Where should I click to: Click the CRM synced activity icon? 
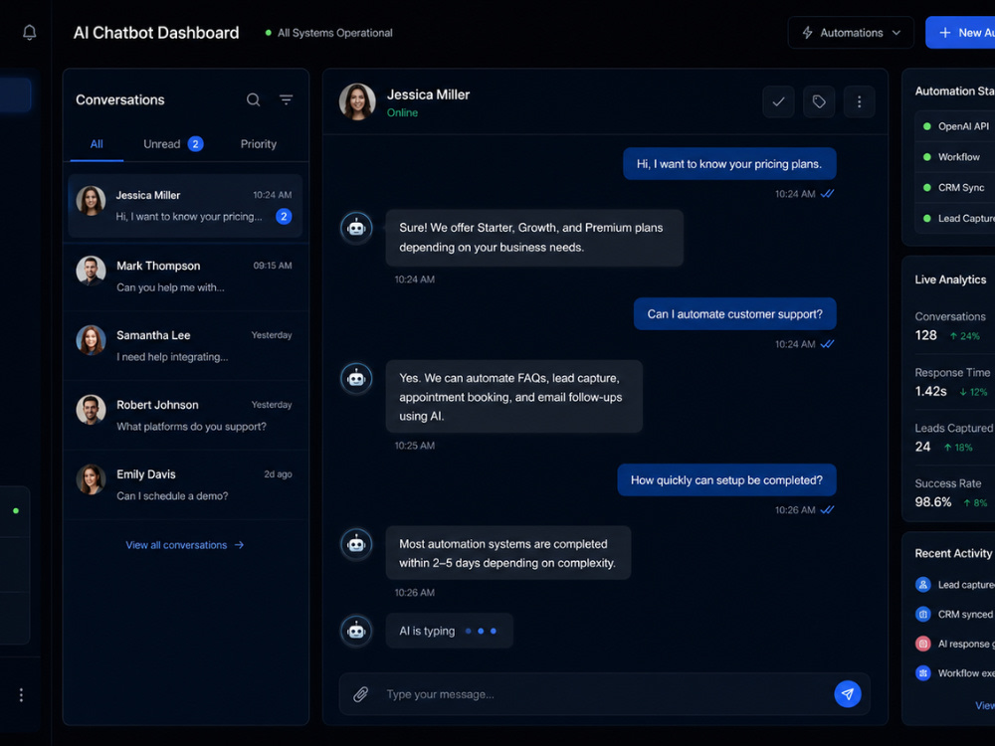[923, 614]
